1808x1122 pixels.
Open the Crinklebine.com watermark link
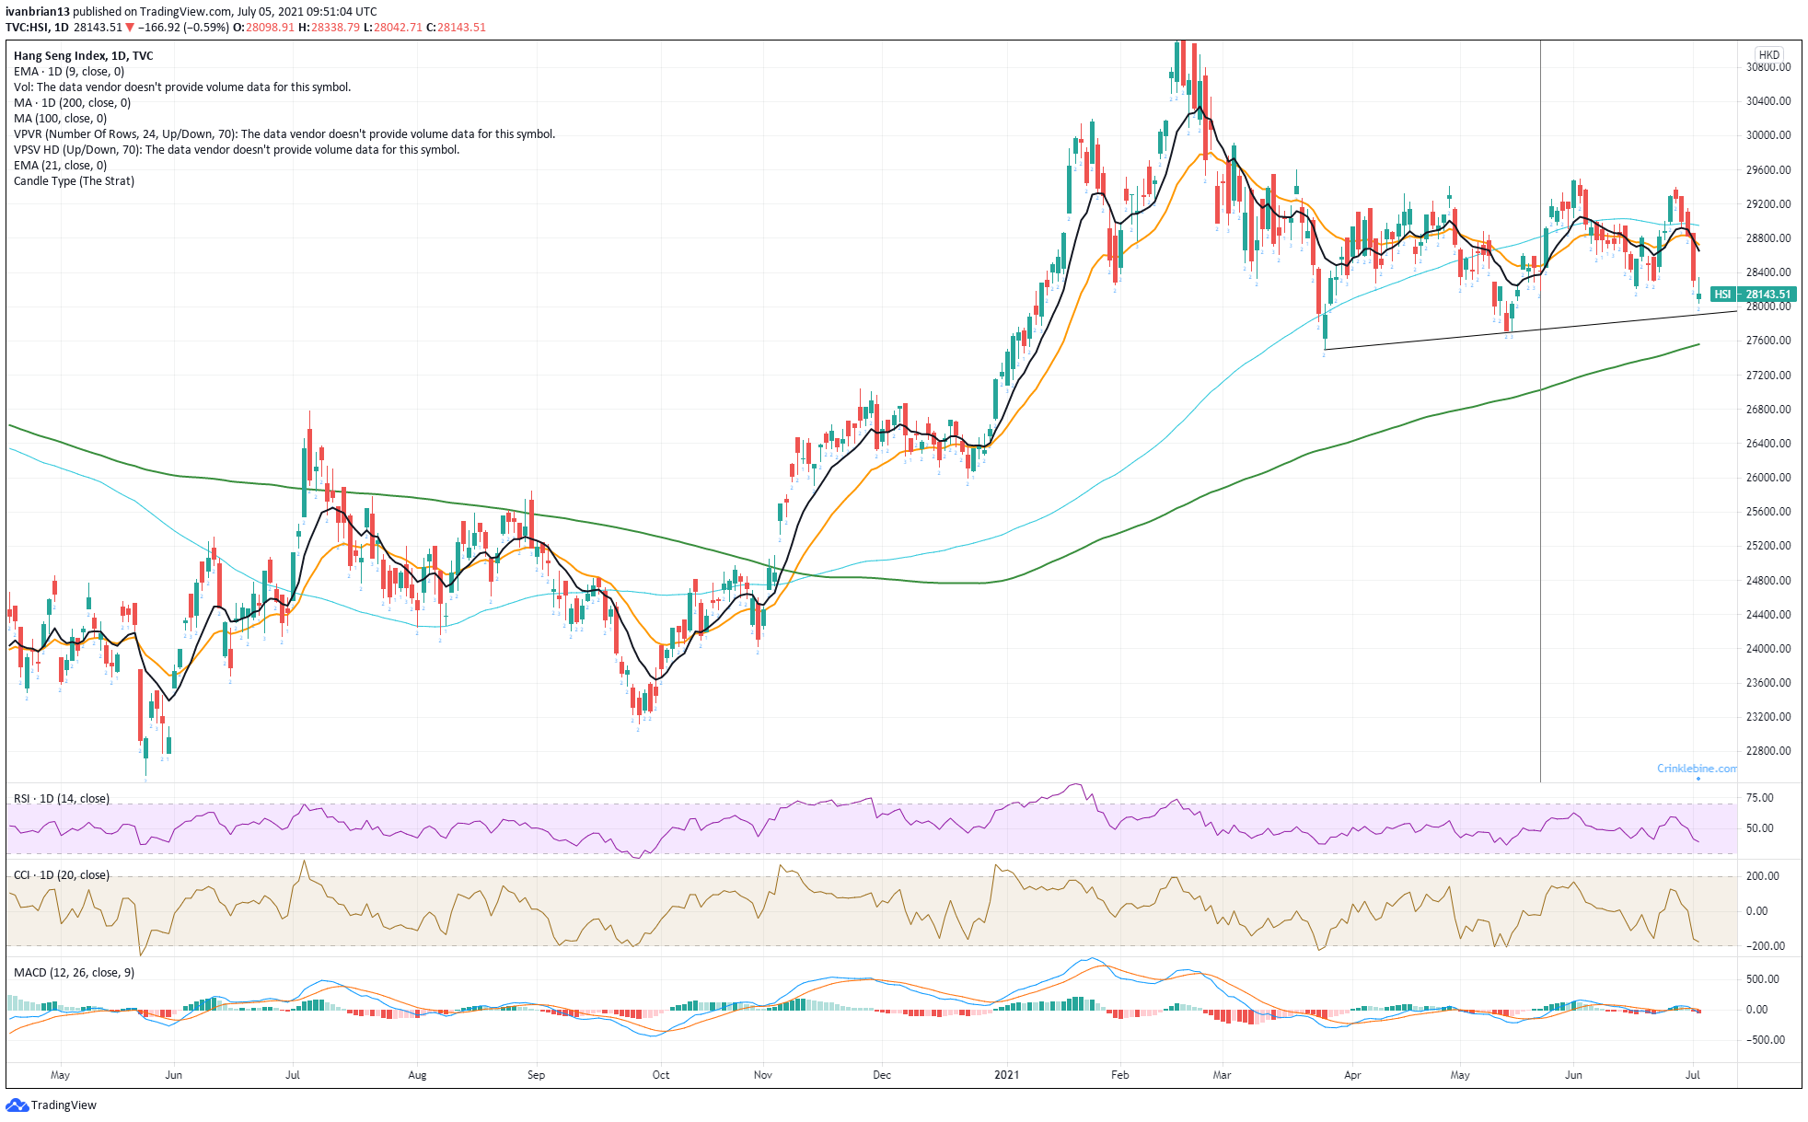[1696, 769]
